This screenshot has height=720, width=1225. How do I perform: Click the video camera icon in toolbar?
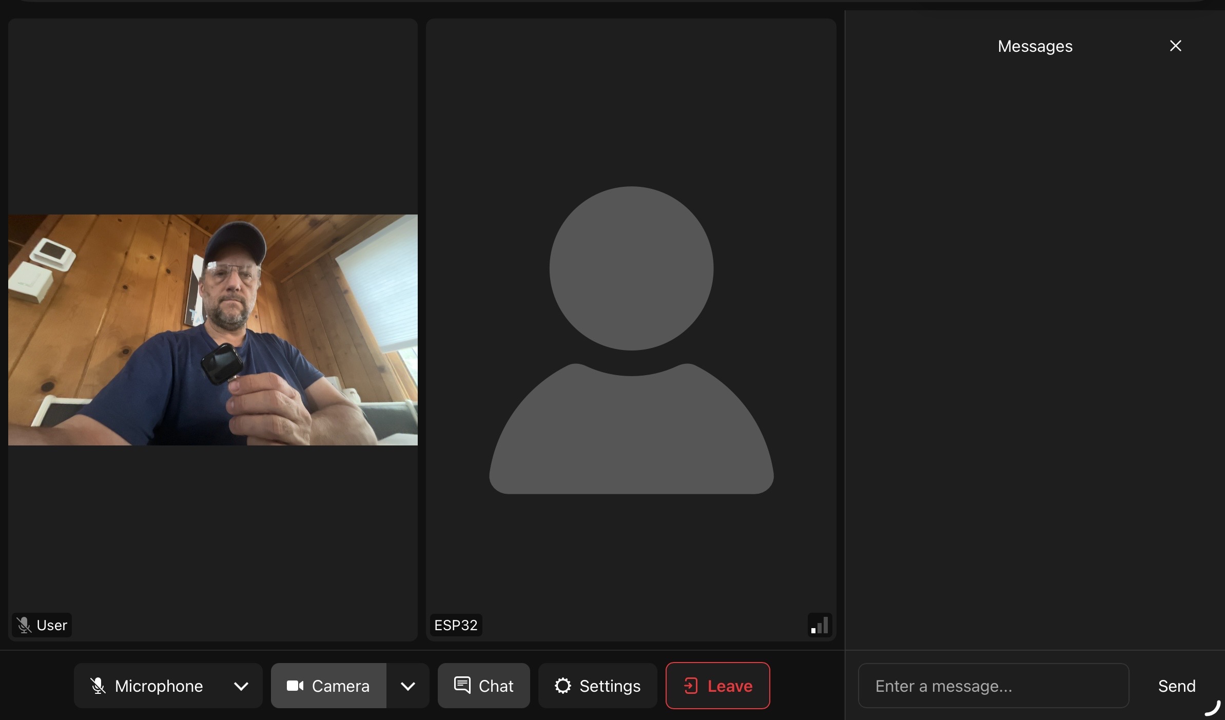[295, 686]
